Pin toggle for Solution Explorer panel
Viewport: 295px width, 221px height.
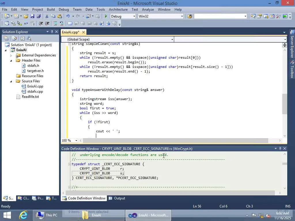(52, 32)
